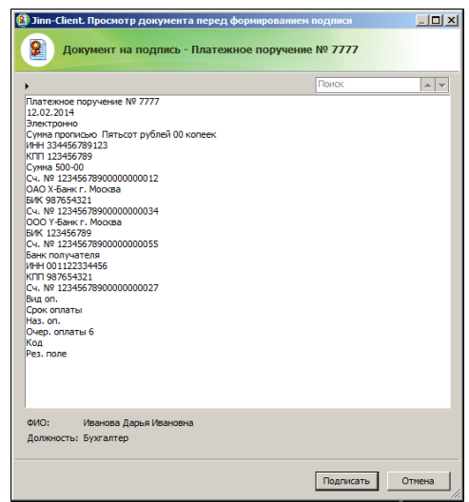Cancel signing with the Отмена button
Image resolution: width=469 pixels, height=502 pixels.
(418, 481)
